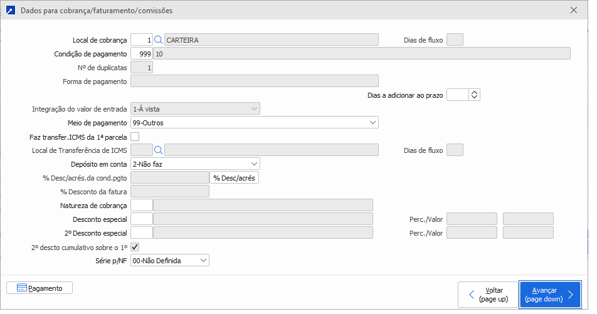Click the application icon in the title bar
The image size is (597, 314).
coord(11,11)
